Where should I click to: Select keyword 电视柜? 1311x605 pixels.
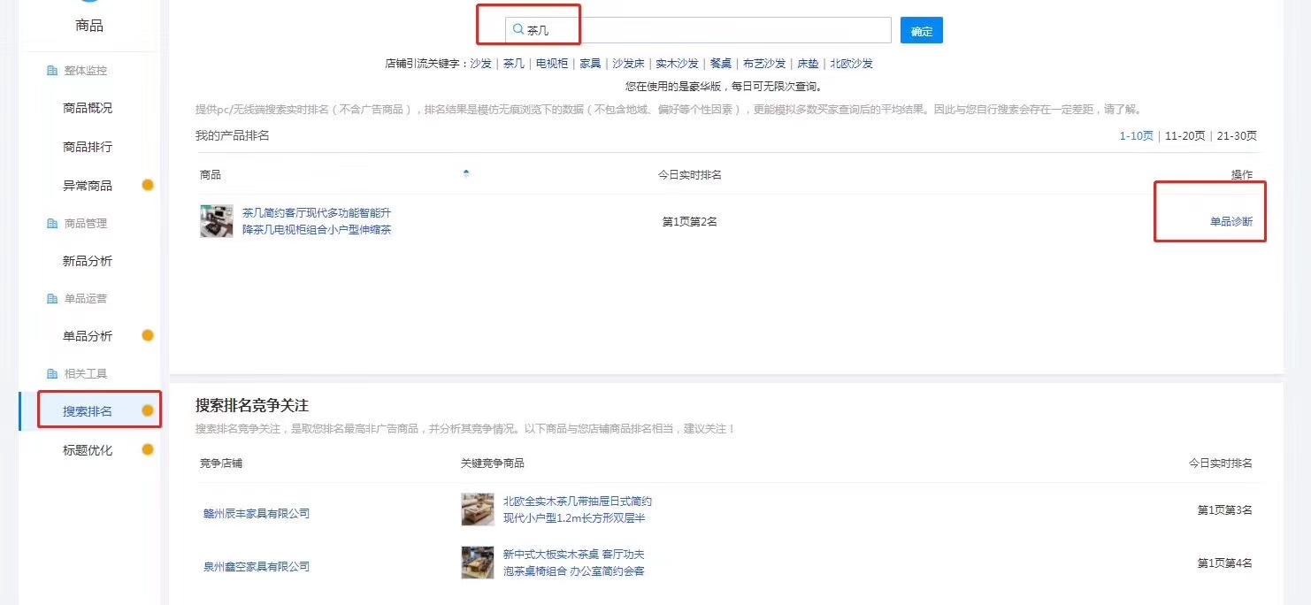pyautogui.click(x=552, y=64)
